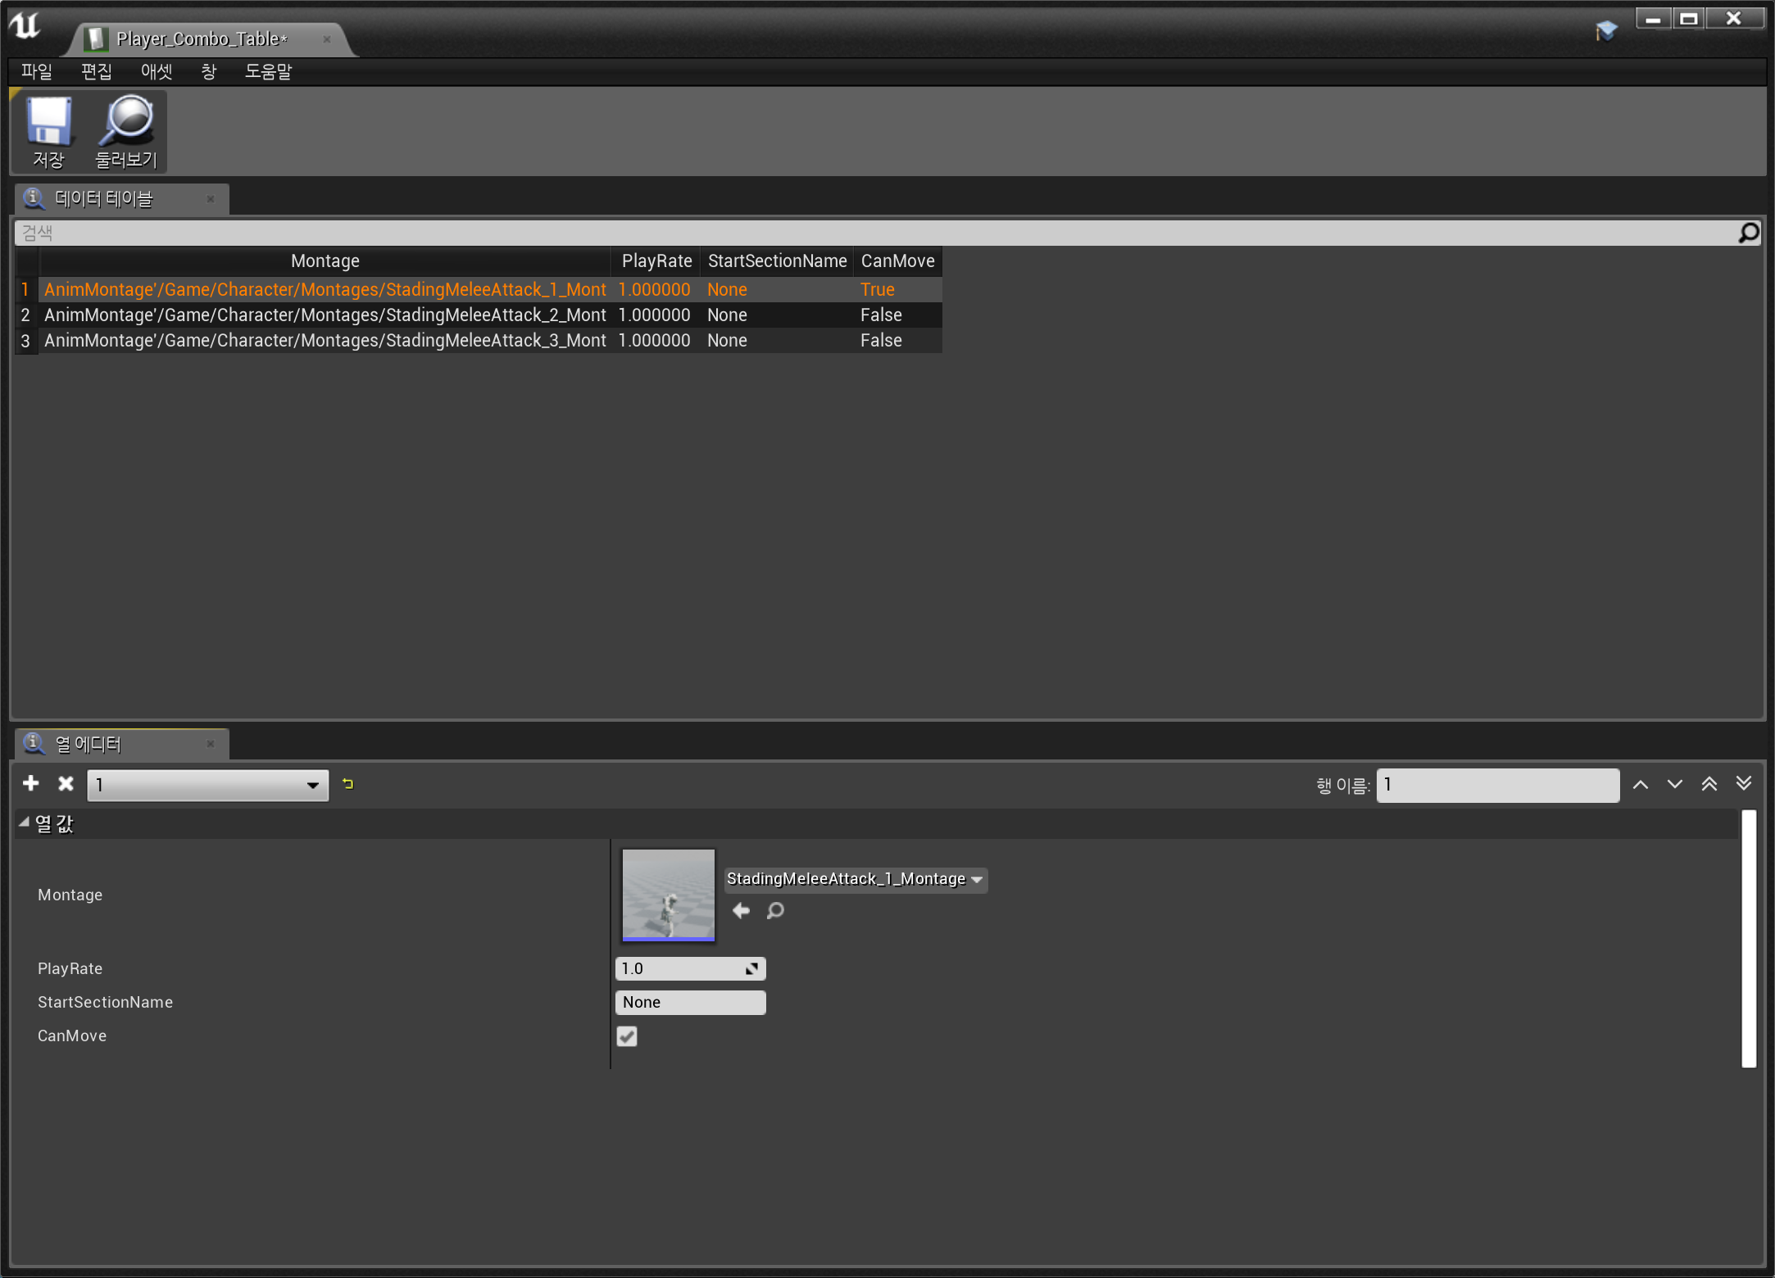This screenshot has height=1278, width=1775.
Task: Move row up one position arrow
Action: tap(1641, 785)
